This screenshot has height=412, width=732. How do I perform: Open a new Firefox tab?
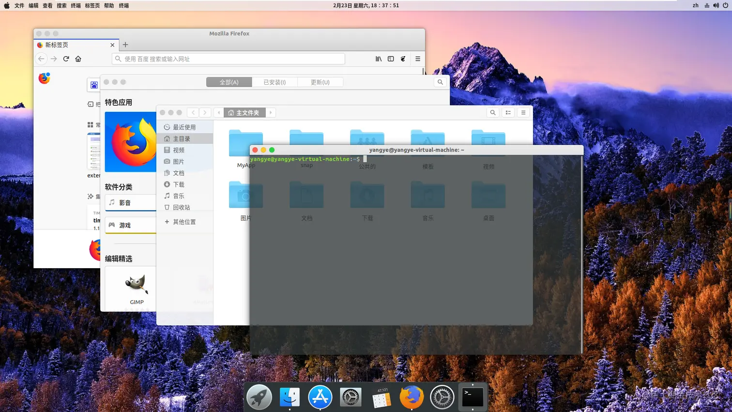point(125,45)
